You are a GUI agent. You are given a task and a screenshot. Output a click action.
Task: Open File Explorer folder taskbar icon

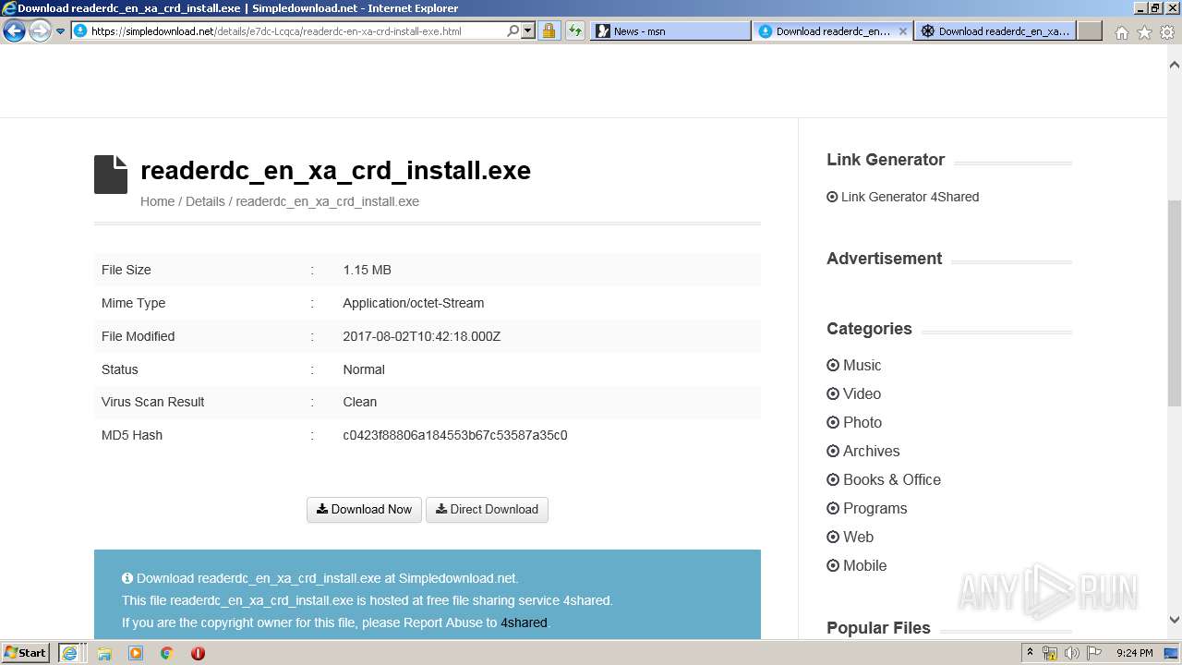(104, 653)
